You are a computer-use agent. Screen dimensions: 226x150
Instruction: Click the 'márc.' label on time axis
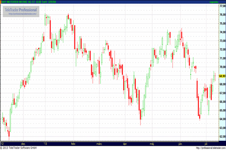(99, 144)
